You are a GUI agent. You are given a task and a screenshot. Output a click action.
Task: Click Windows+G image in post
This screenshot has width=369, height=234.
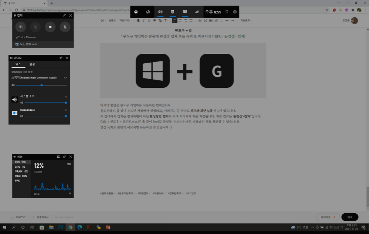coord(183,70)
